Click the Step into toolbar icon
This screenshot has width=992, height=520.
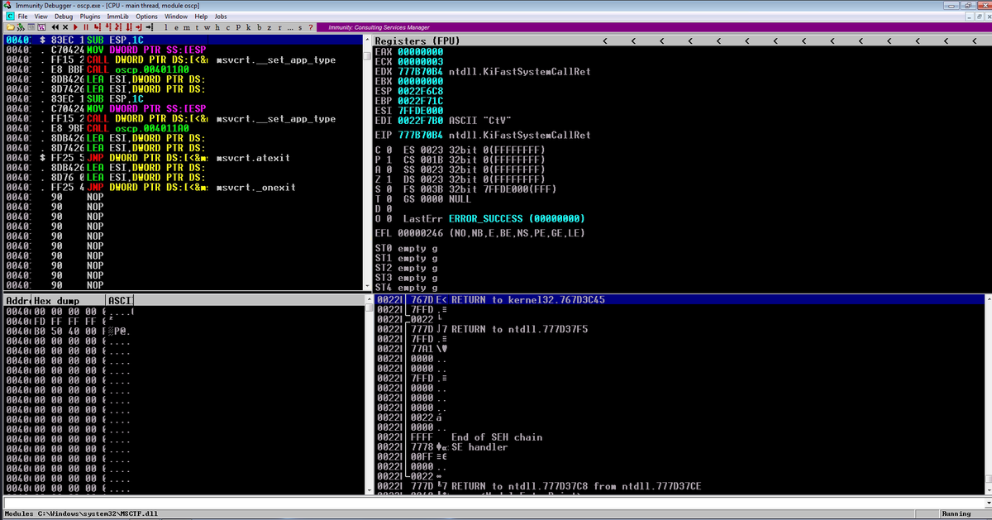pos(97,27)
